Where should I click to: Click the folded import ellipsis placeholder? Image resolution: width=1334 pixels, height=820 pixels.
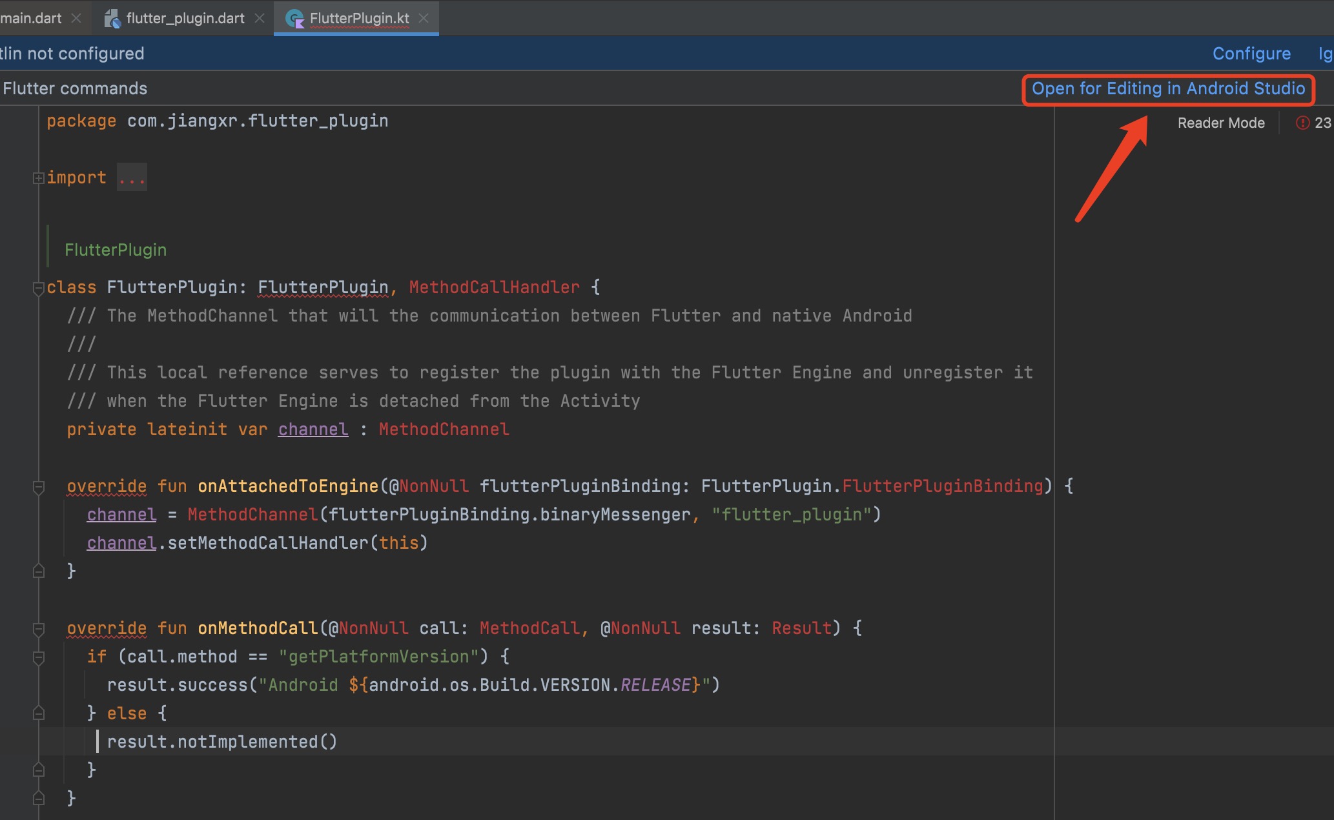click(132, 178)
